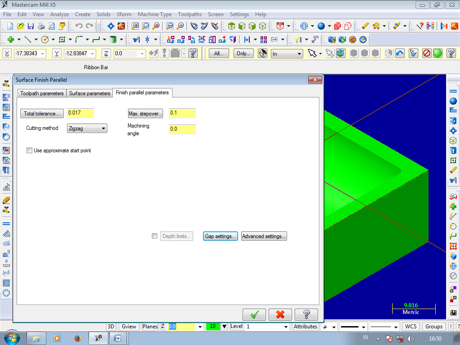460x345 pixels.
Task: Enable Use approximate start point checkbox
Action: click(29, 150)
